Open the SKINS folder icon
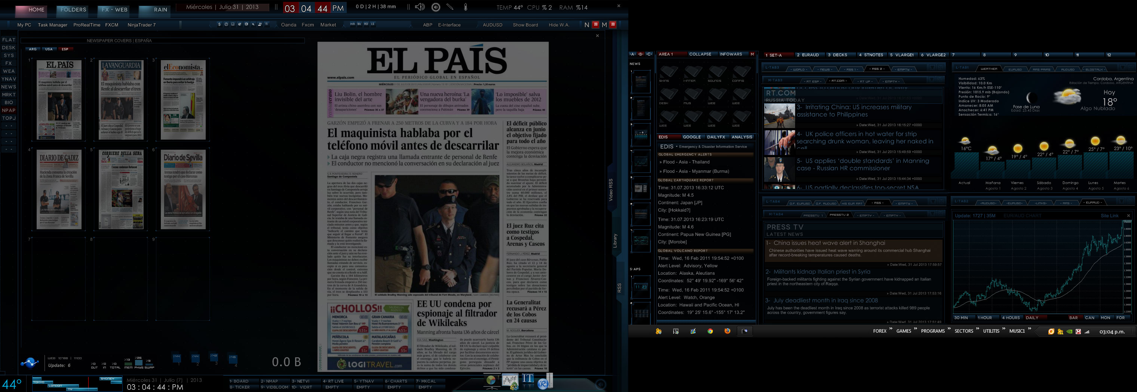The width and height of the screenshot is (1137, 392). (x=669, y=72)
